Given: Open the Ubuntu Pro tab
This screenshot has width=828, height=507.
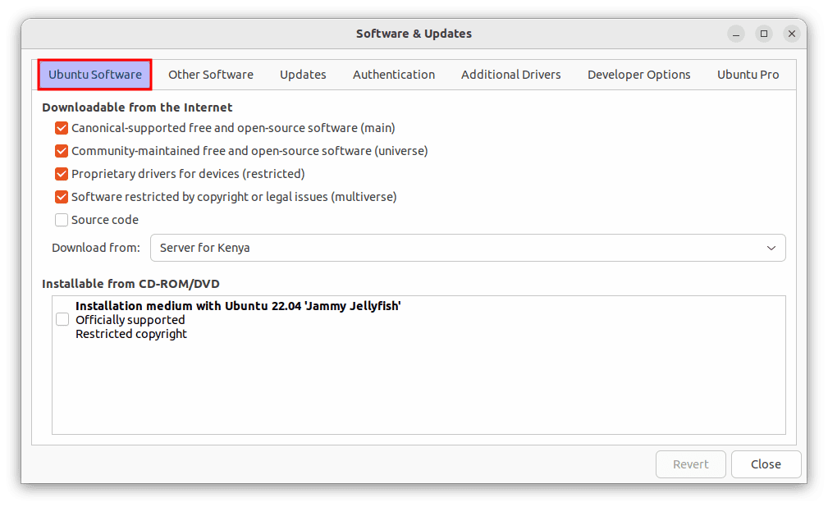Looking at the screenshot, I should [x=748, y=74].
